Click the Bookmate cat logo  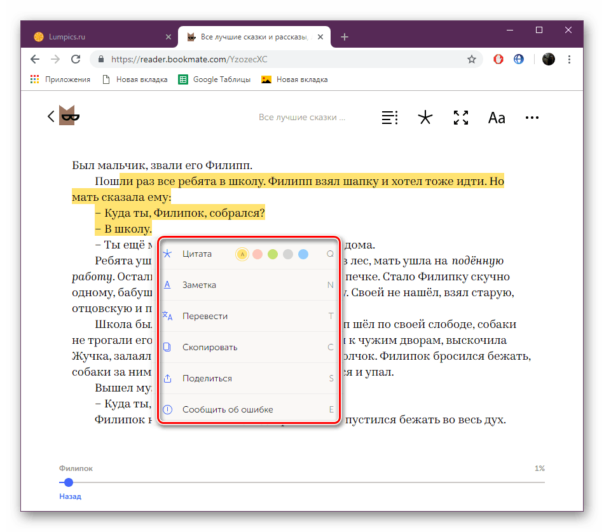(69, 115)
